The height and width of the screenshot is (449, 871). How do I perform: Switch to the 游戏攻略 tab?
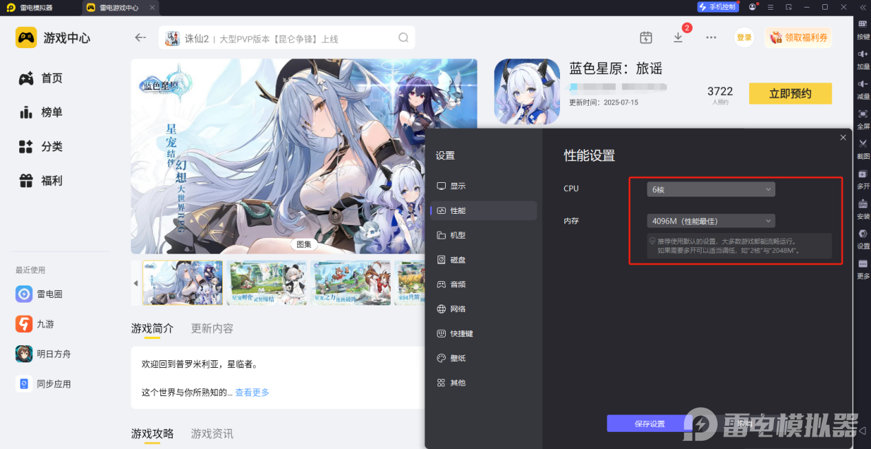click(152, 434)
